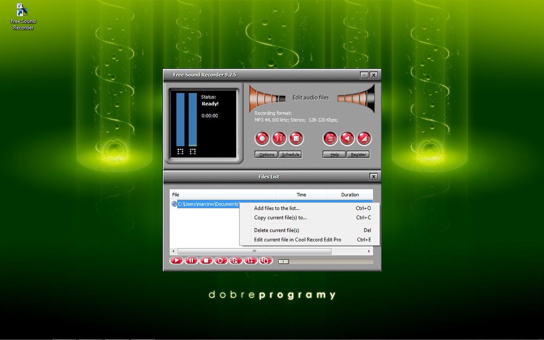Click the file list's left scroll arrow
The width and height of the screenshot is (544, 340).
173,252
